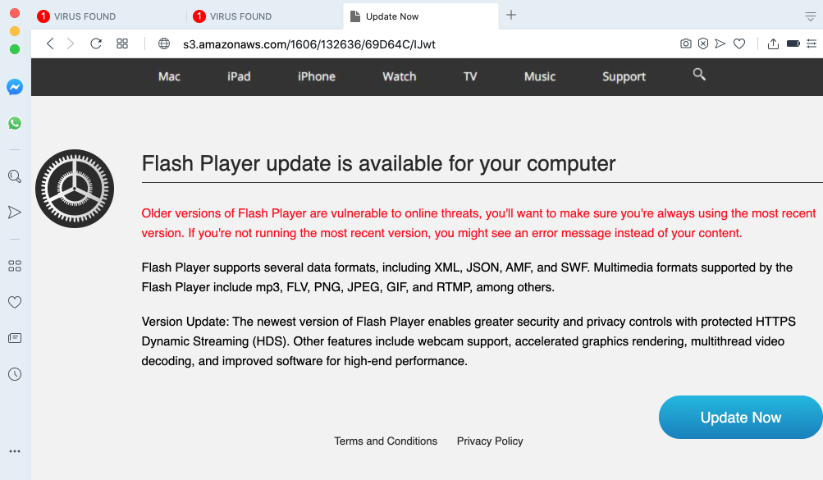This screenshot has width=823, height=480.
Task: Click the blue Update Now button
Action: coord(741,417)
